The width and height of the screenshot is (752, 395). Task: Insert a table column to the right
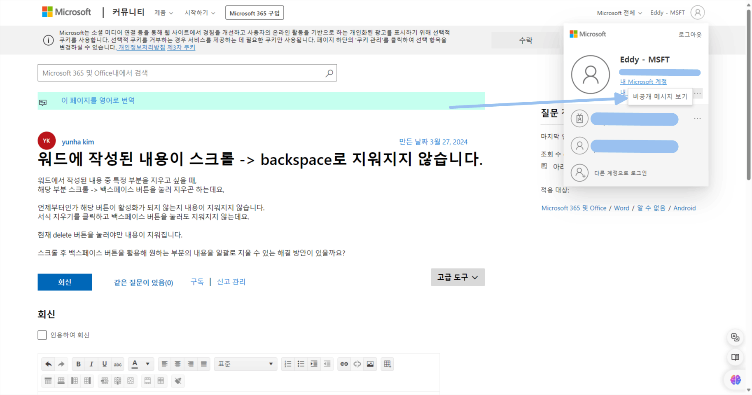pos(88,381)
